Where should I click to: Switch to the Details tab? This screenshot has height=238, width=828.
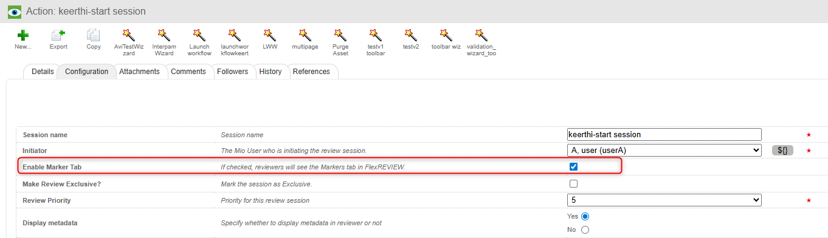(x=43, y=72)
